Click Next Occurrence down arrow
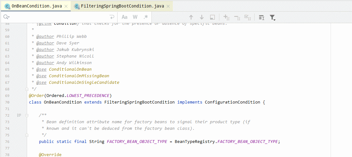This screenshot has width=352, height=157. pos(202,17)
